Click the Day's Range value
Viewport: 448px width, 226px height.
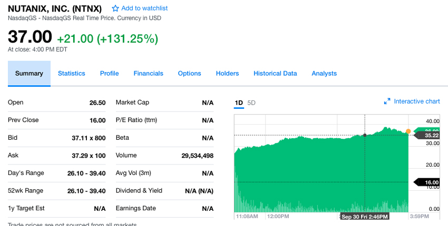coord(86,173)
